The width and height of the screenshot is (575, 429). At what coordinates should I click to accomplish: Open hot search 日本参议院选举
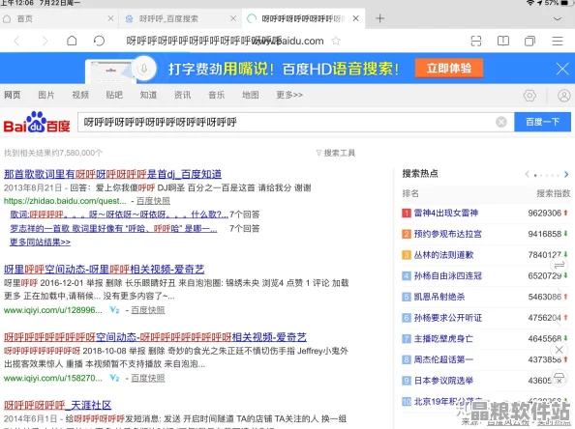point(443,381)
